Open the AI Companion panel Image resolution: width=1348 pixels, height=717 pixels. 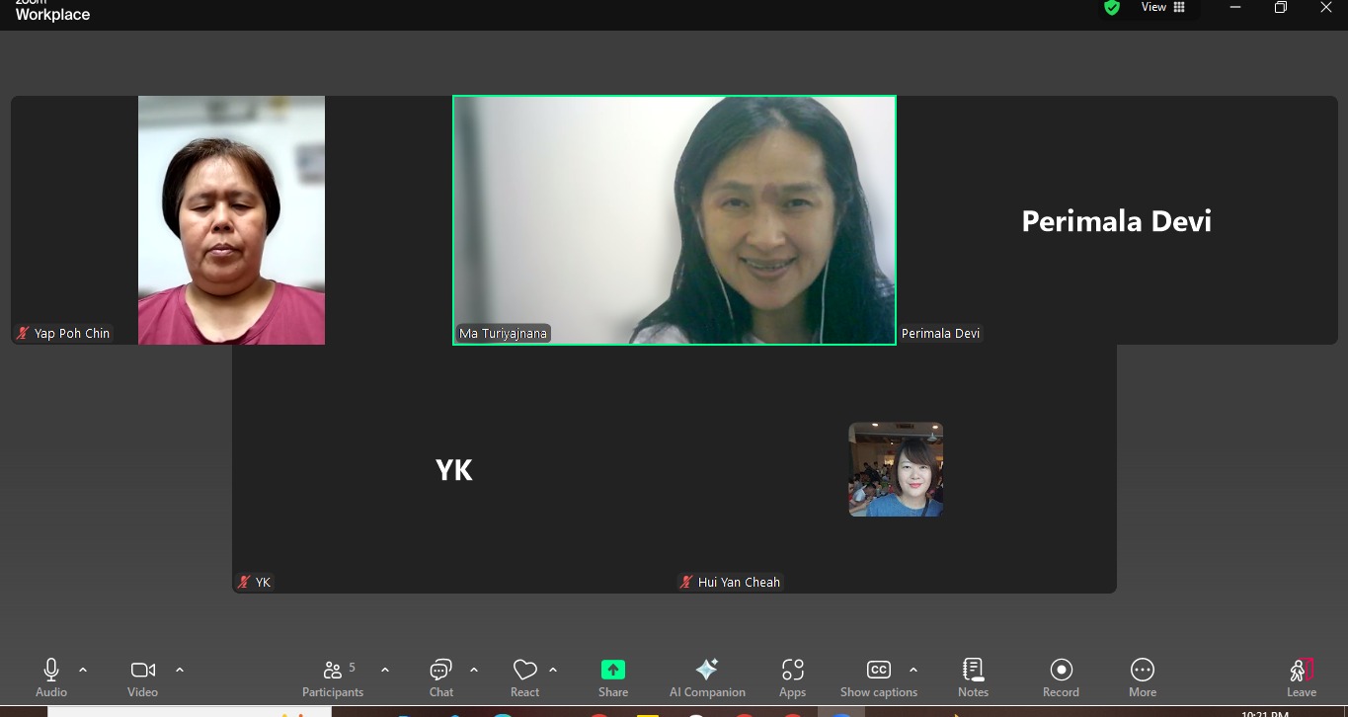pos(707,671)
